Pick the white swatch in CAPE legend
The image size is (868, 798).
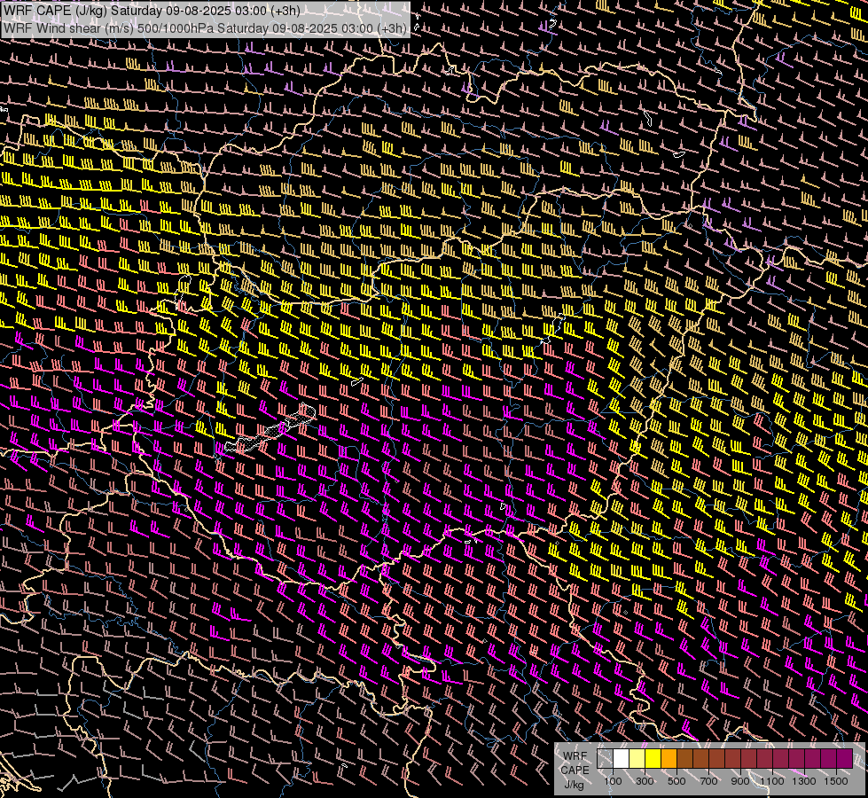point(622,758)
